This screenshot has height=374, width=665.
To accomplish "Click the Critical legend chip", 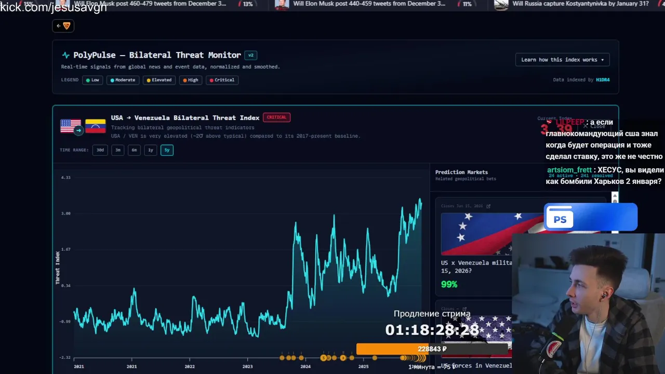I will tap(222, 80).
